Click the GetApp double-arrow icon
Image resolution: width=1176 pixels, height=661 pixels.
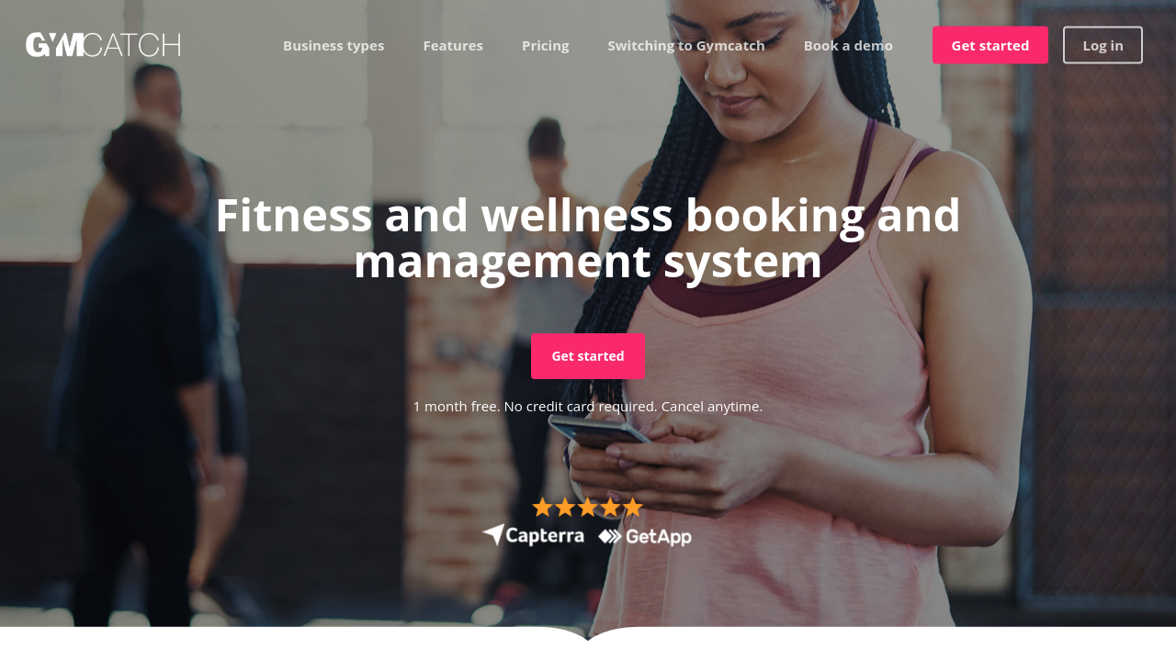[x=610, y=536]
